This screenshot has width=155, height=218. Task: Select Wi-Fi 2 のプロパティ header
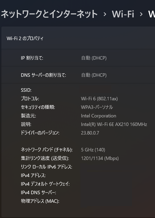click(25, 38)
